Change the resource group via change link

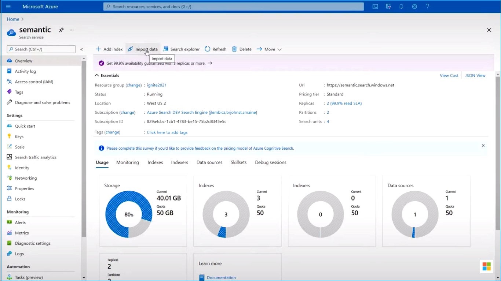click(134, 85)
